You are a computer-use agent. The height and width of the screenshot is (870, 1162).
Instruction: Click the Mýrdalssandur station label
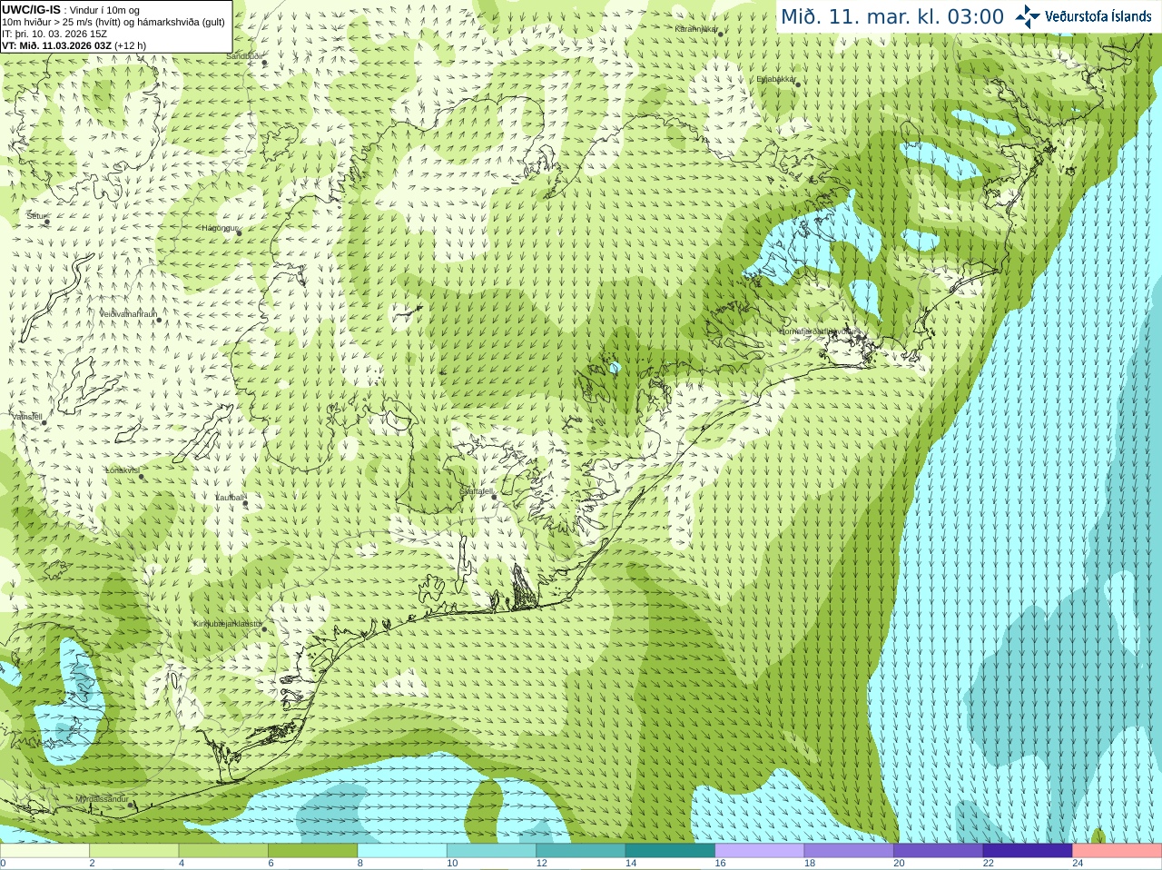pos(102,798)
